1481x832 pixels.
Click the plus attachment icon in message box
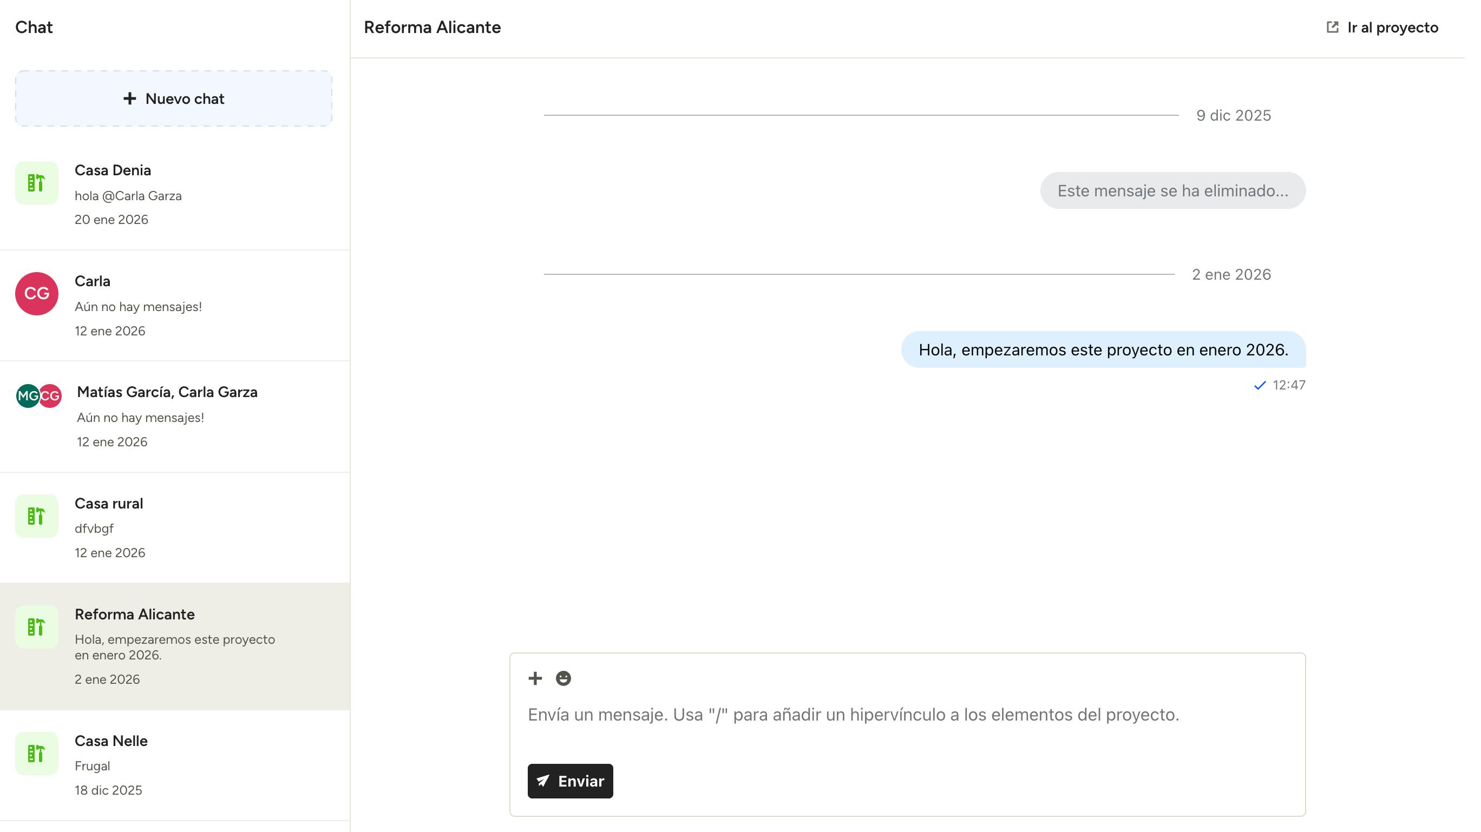coord(535,678)
